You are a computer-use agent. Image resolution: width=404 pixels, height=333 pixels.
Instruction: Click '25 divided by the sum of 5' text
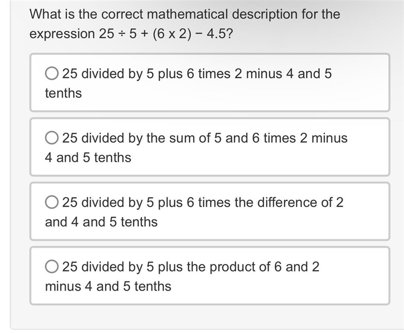click(x=142, y=138)
